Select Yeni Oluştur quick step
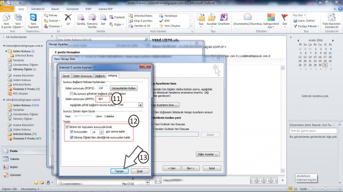 coord(170,26)
